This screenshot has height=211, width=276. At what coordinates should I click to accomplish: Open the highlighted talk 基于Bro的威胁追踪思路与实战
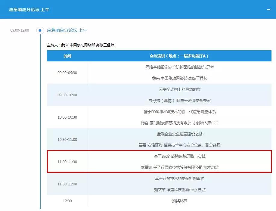tap(179, 156)
